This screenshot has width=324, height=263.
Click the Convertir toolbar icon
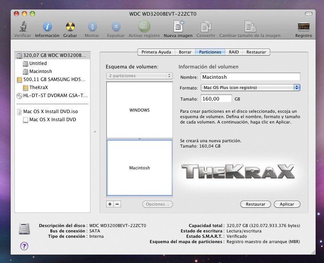tap(206, 26)
